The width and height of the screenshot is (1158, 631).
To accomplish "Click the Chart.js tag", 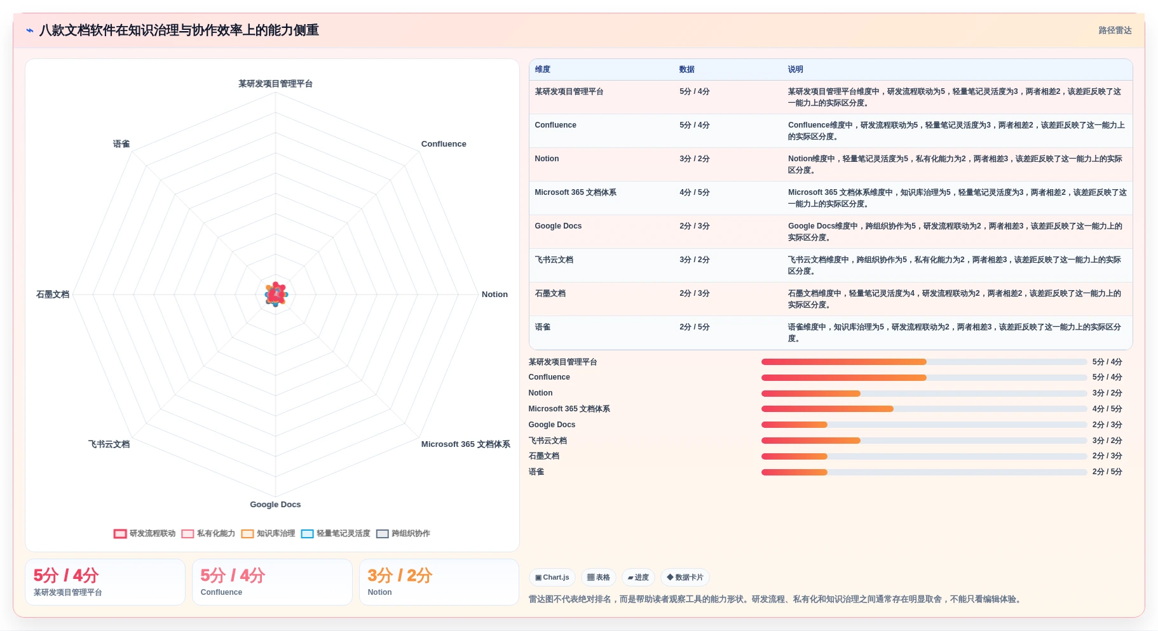I will (x=552, y=578).
